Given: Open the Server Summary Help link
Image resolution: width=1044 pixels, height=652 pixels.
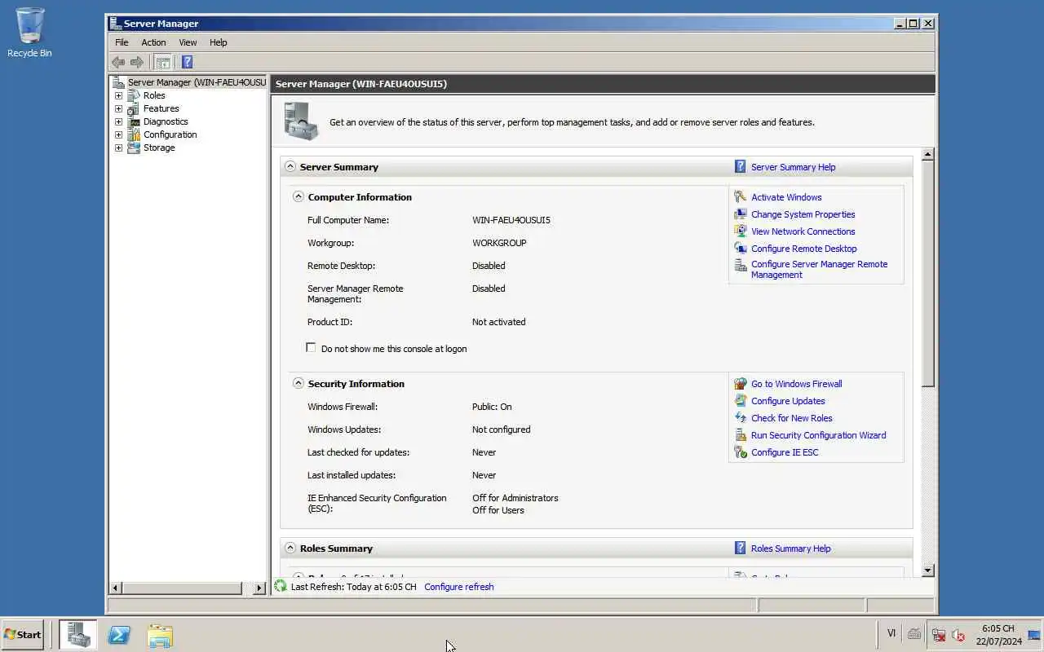Looking at the screenshot, I should point(793,167).
